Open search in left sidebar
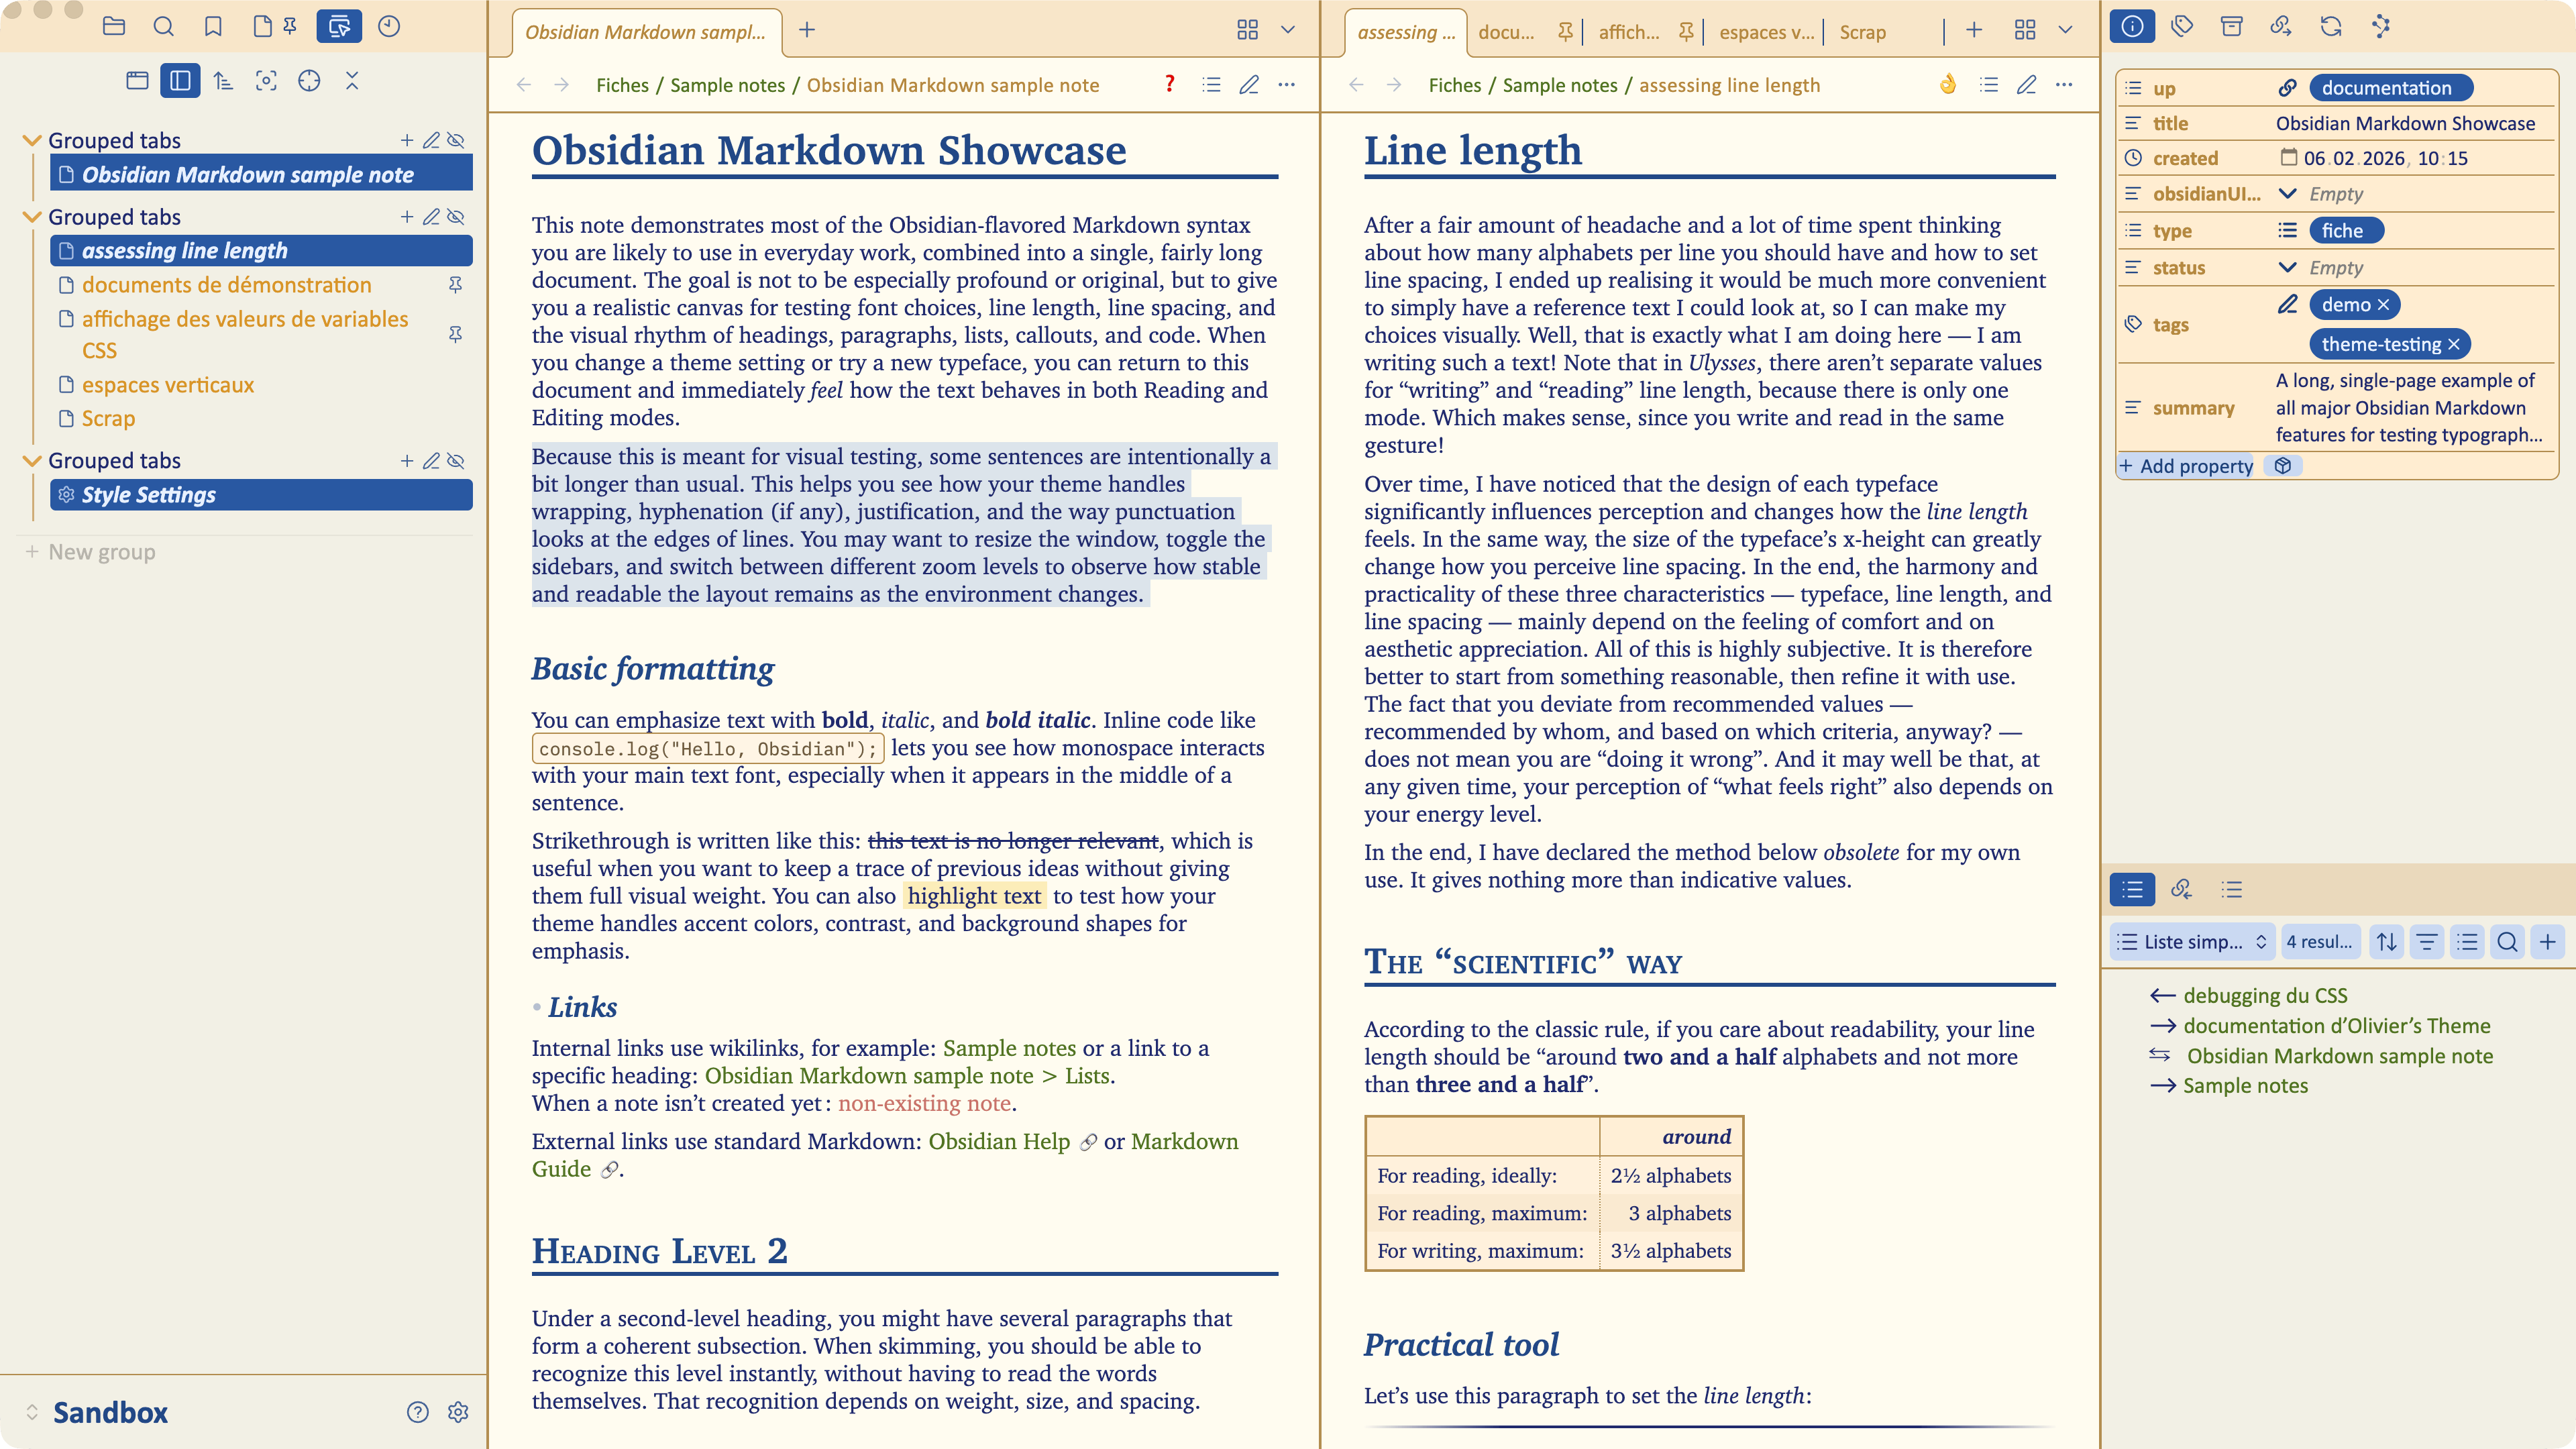The width and height of the screenshot is (2576, 1449). tap(164, 26)
